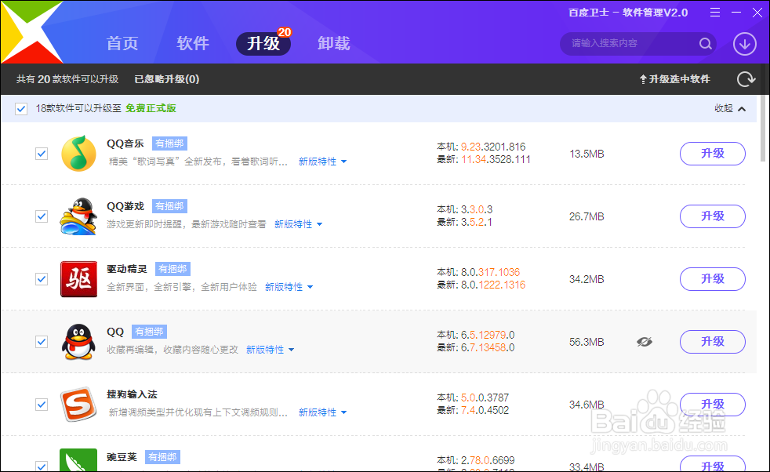Click the magnifier icon in the search box
The height and width of the screenshot is (472, 770).
(705, 44)
